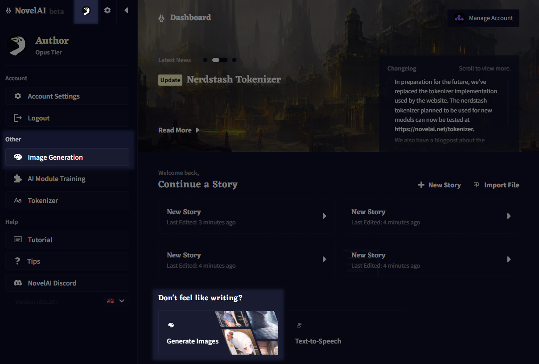Screen dimensions: 539x364
Task: Click the Scroll to view more text
Action: tap(485, 69)
